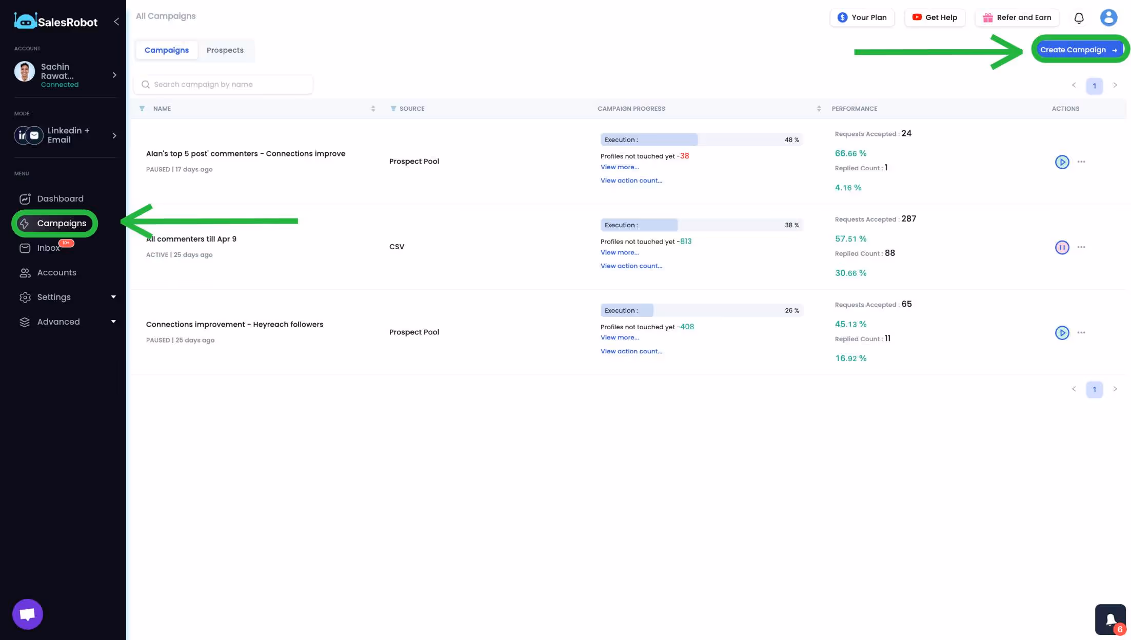Click 'View action count' for the CSV campaign
The image size is (1131, 640).
pyautogui.click(x=631, y=266)
